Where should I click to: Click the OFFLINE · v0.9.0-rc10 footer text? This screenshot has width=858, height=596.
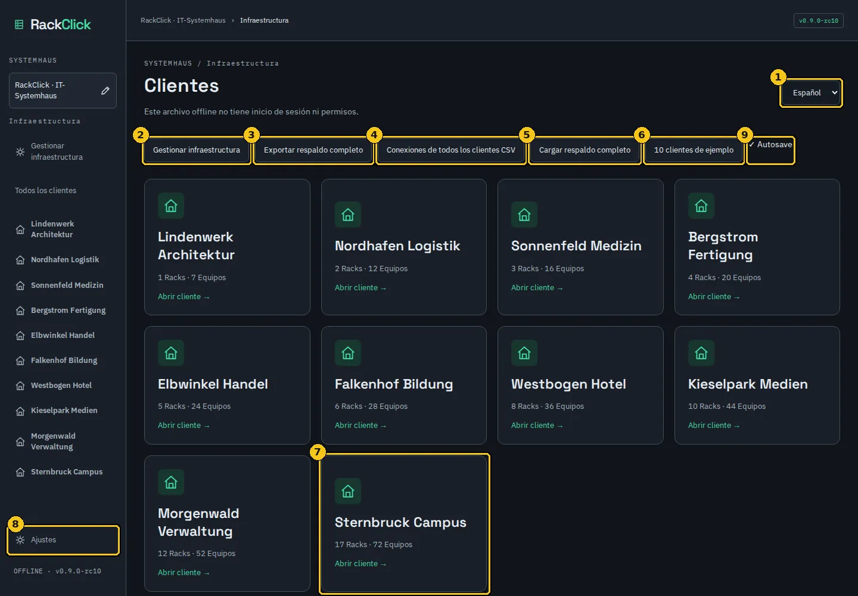pyautogui.click(x=57, y=571)
